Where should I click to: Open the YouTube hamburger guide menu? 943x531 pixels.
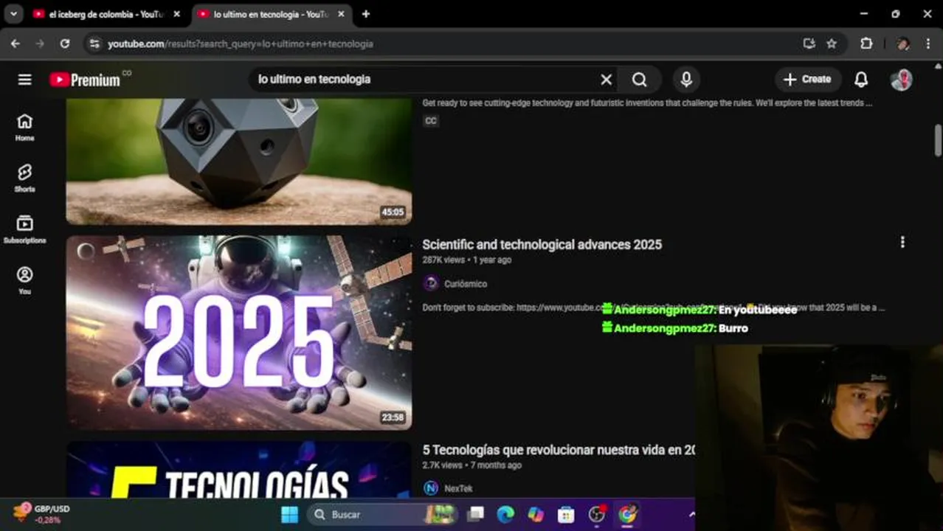(25, 80)
